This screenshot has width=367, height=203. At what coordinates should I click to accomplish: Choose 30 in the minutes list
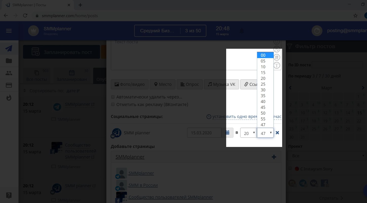point(265,90)
